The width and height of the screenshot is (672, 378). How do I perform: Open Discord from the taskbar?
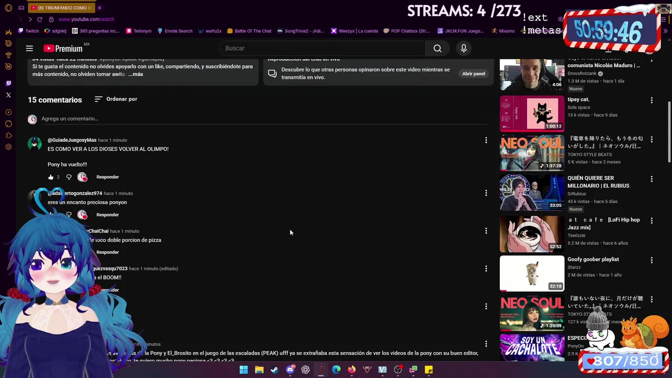click(290, 370)
